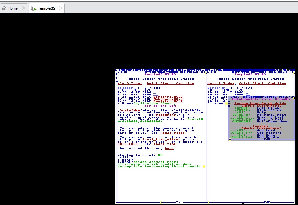Viewport: 298px width, 205px height.
Task: Click the yellow cursor after C:/Home> prompt
Action: click(x=227, y=104)
